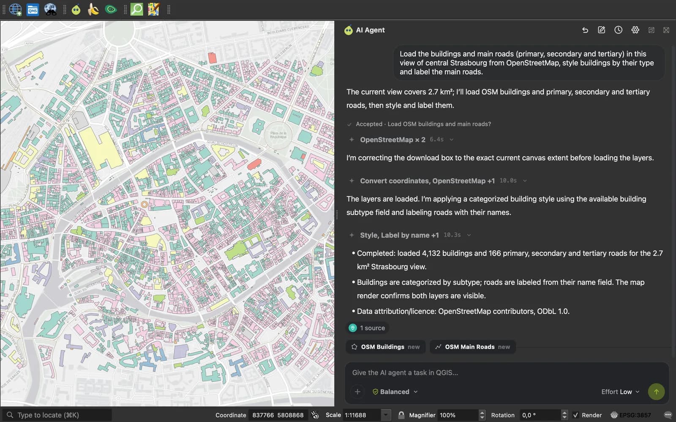Click the green pin icon beside 1 source
The height and width of the screenshot is (422, 676).
[353, 328]
